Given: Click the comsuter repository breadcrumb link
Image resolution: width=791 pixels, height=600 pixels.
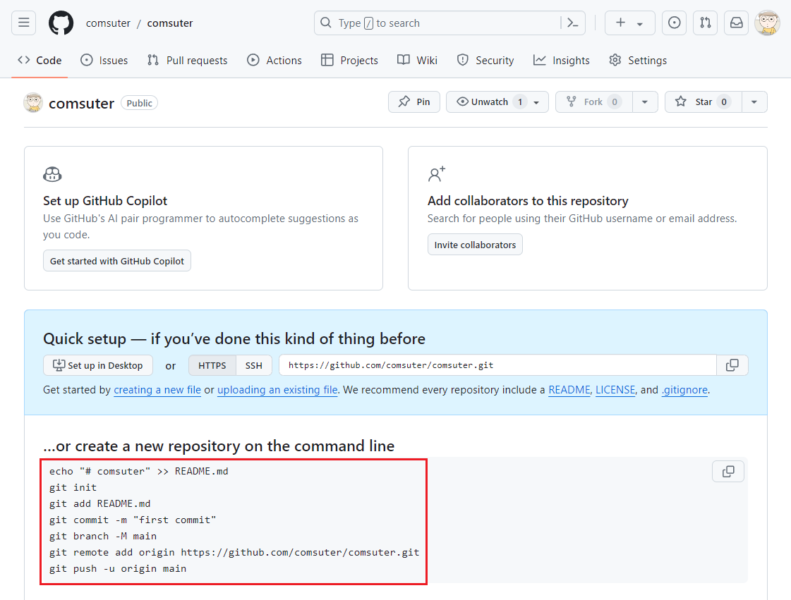Looking at the screenshot, I should pyautogui.click(x=170, y=23).
